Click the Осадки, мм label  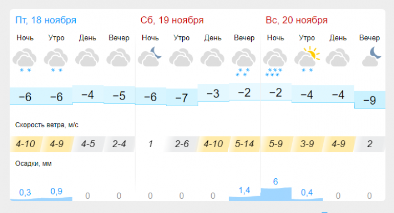33,163
